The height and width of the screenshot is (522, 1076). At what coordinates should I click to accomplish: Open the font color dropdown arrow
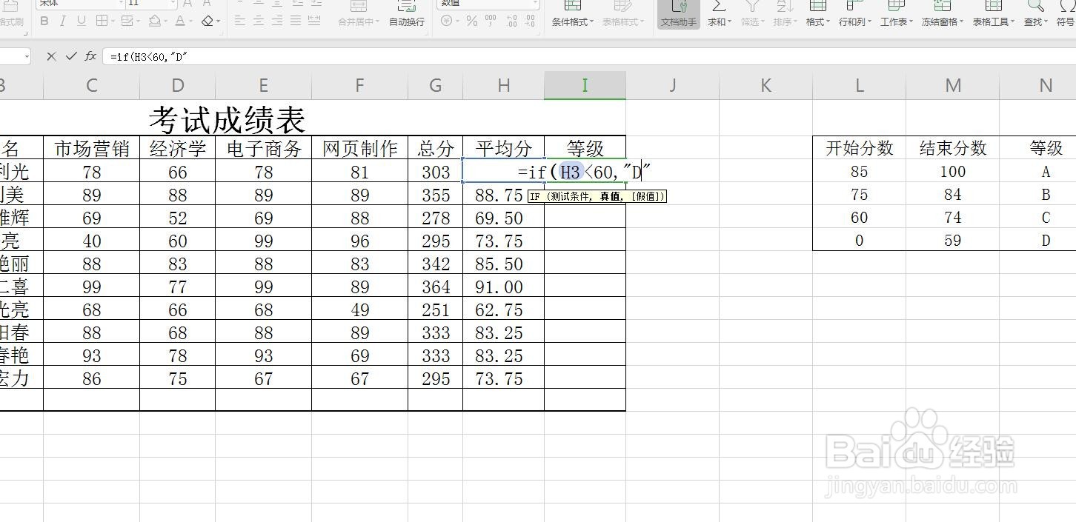point(191,21)
